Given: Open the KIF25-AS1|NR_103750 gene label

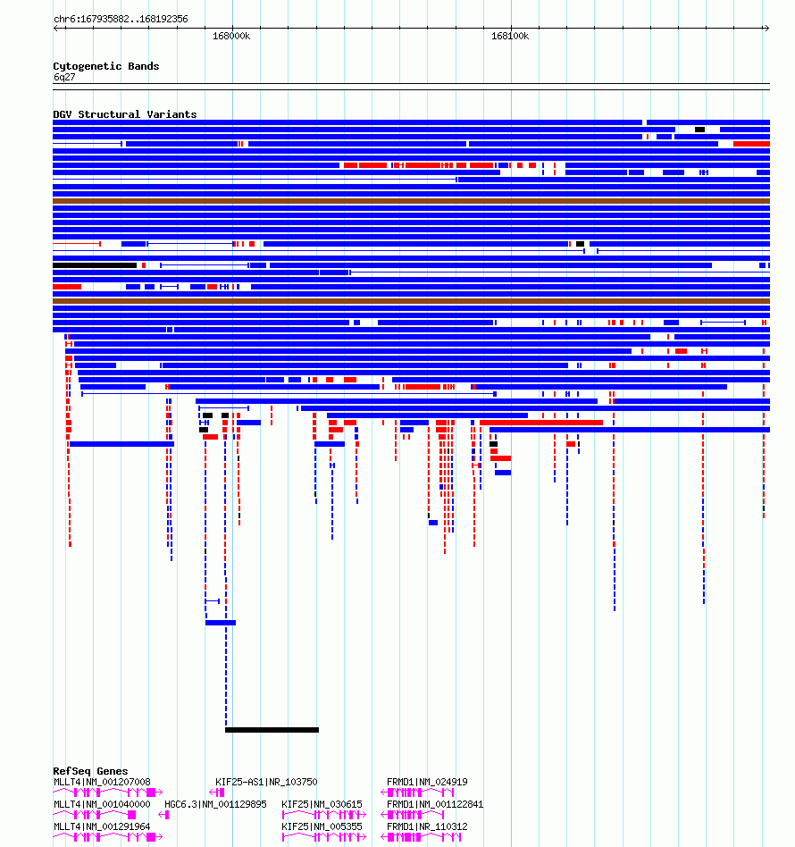Looking at the screenshot, I should tap(267, 782).
